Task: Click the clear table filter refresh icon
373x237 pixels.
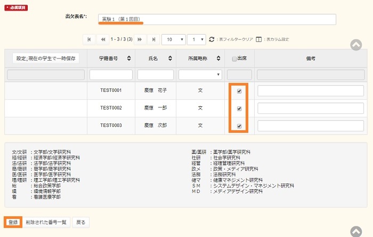Action: pos(212,39)
